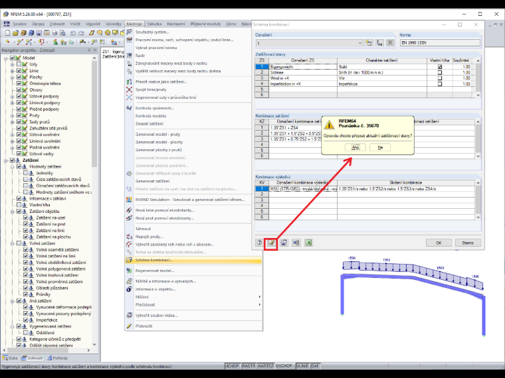Expand the Uzly tree node
This screenshot has width=505, height=378.
click(12, 64)
